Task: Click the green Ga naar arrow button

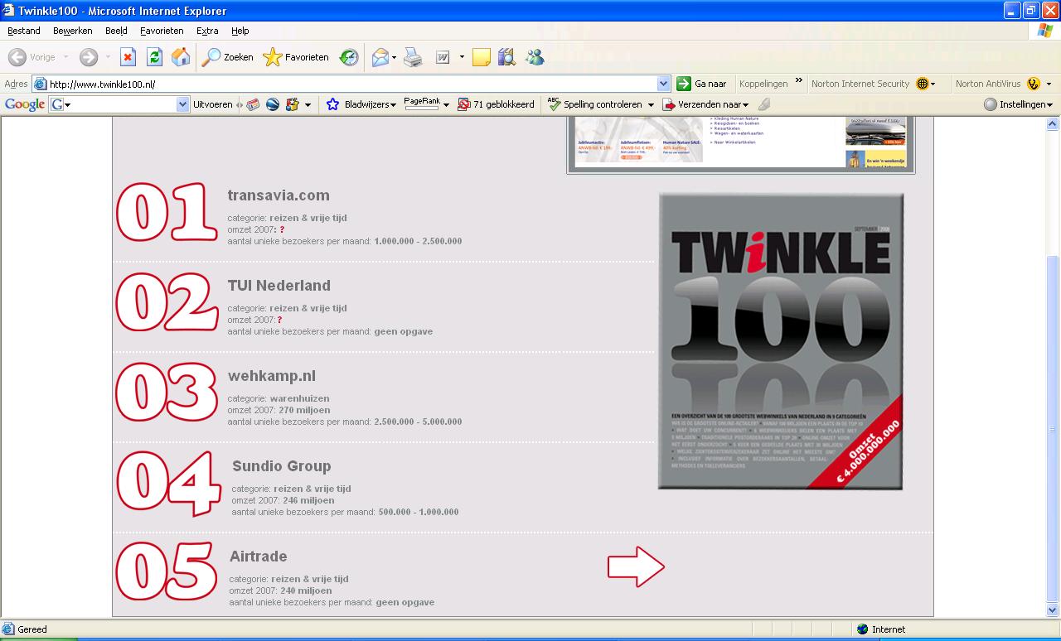Action: tap(684, 84)
